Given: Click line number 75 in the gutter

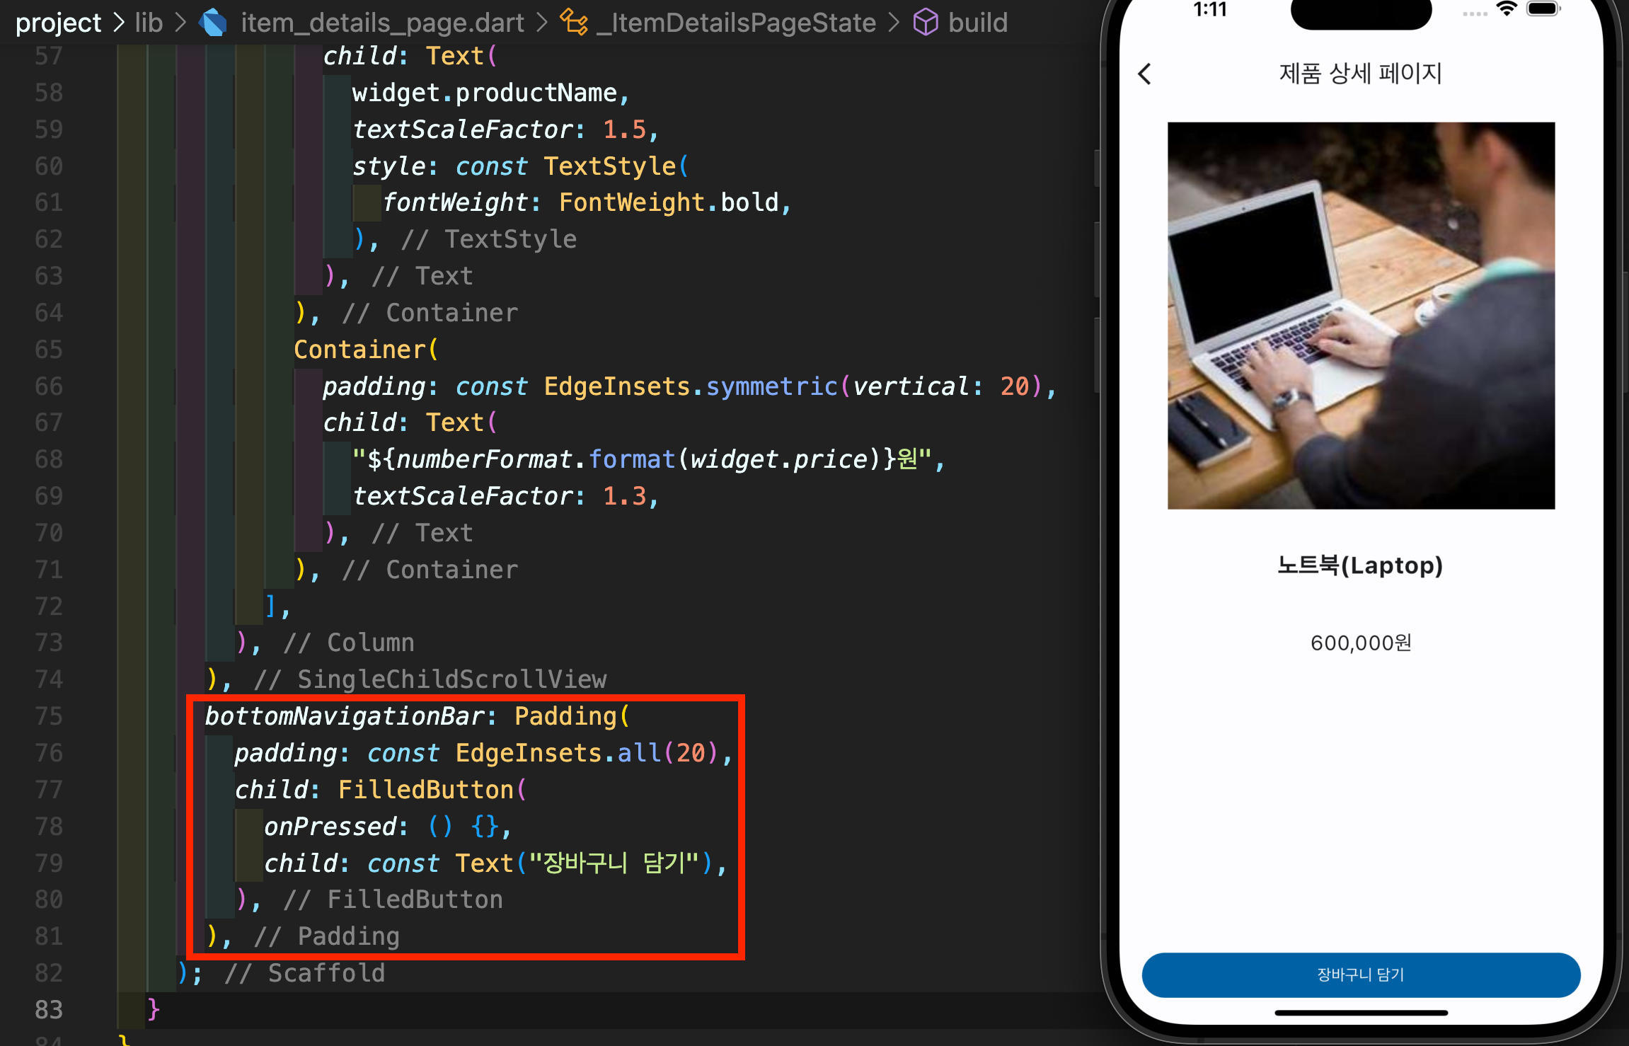Looking at the screenshot, I should (x=48, y=716).
